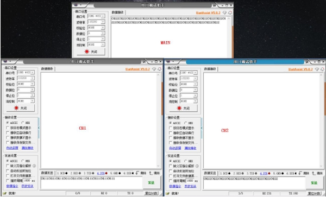
Task: Select HEX receive mode in CH1 window
Action: coord(23,123)
